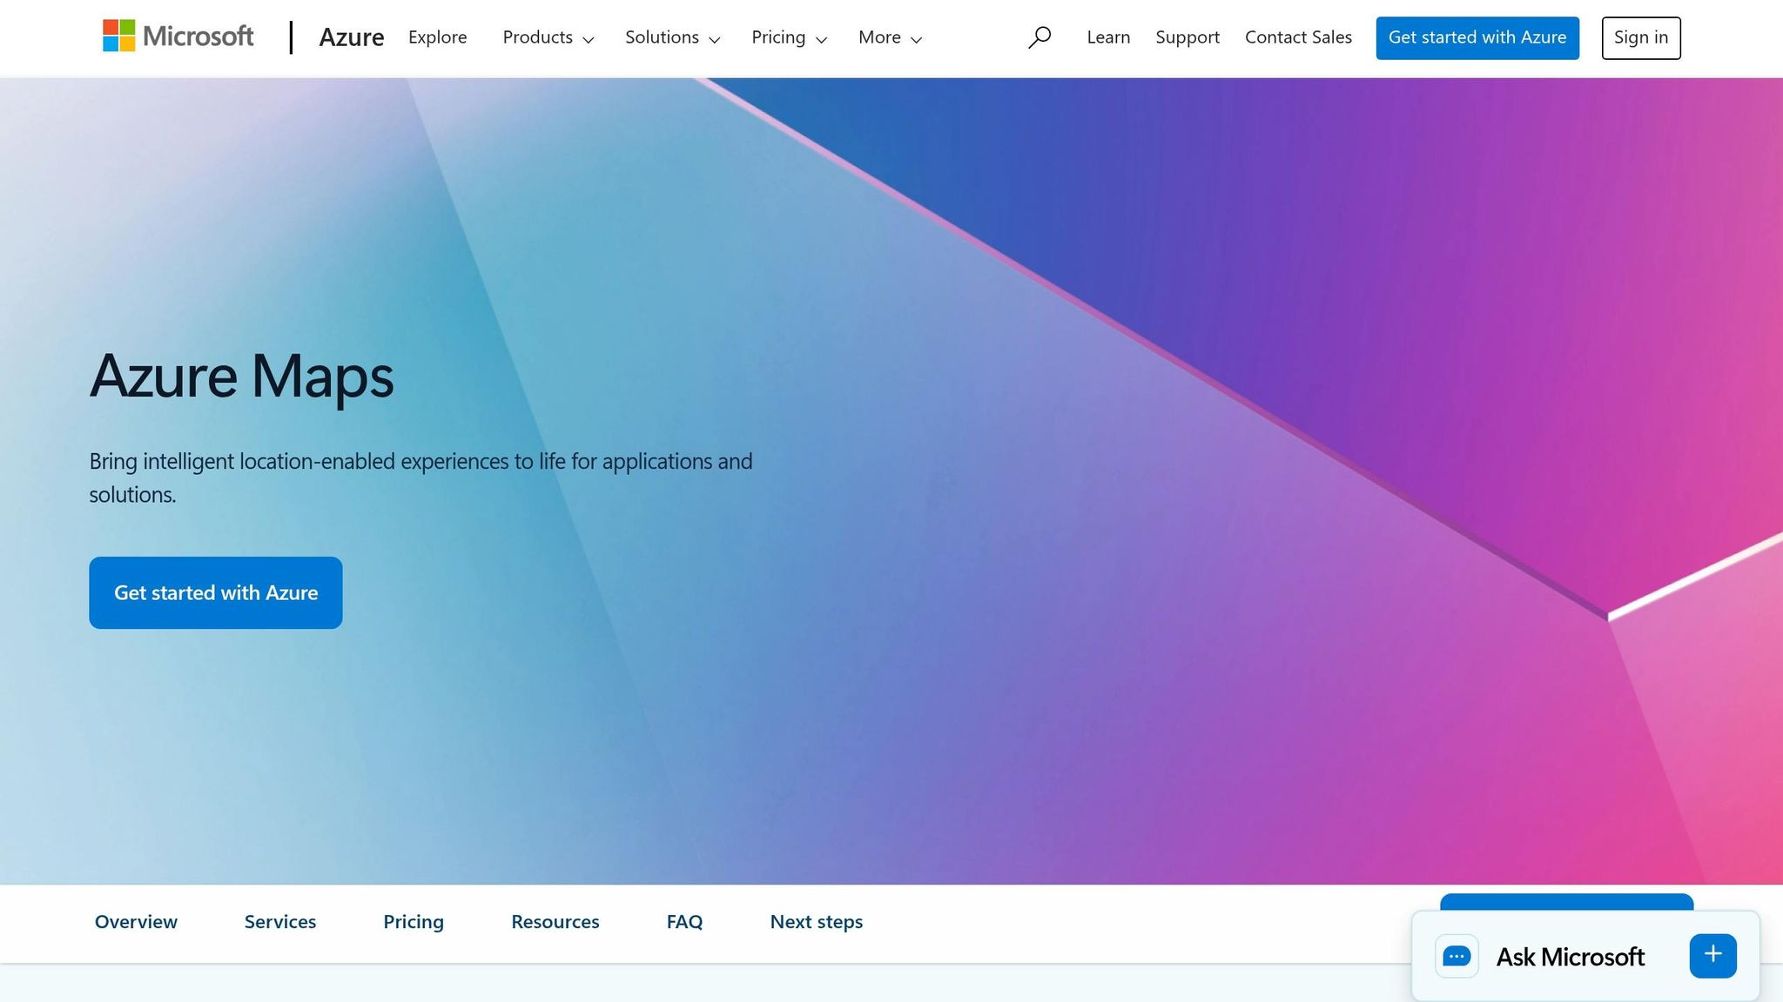Go to the Next steps tab
Image resolution: width=1783 pixels, height=1002 pixels.
(817, 922)
